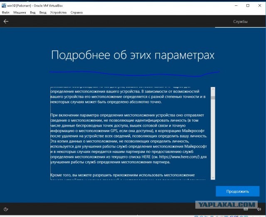Open the Устройства menu

tap(58, 12)
